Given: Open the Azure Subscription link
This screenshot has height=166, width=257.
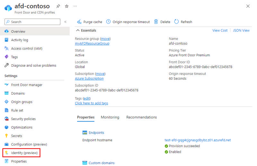Looking at the screenshot, I should point(89,79).
